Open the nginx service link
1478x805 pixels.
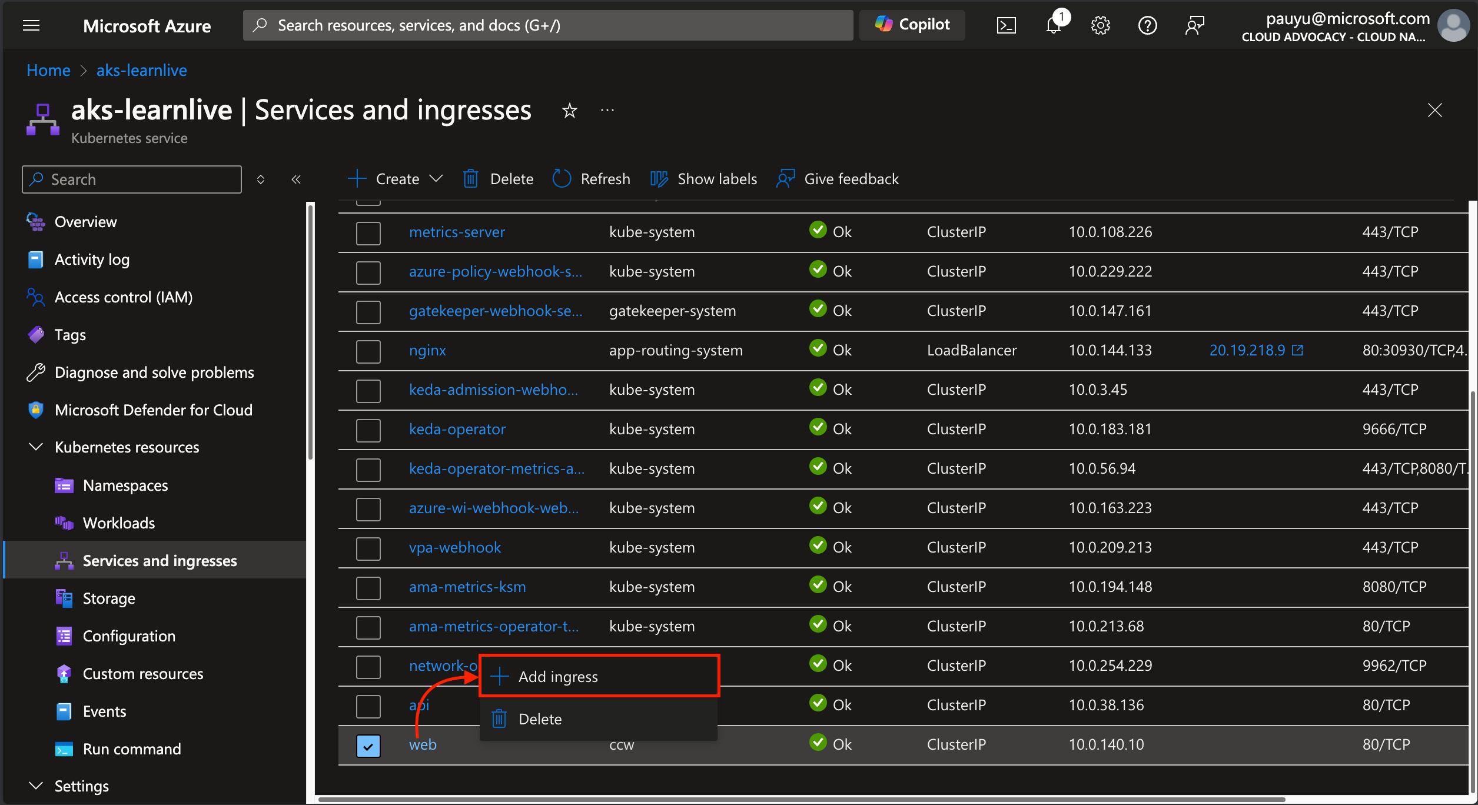(427, 350)
